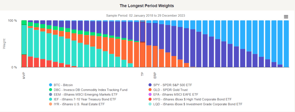Select the TP tangency portfolio bar
The image size is (295, 112).
coord(143,44)
